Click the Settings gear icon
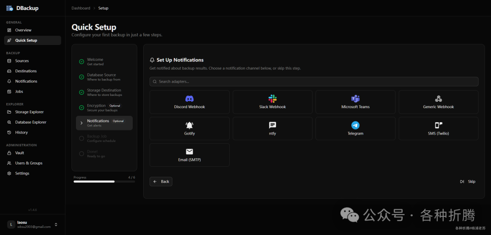This screenshot has width=491, height=235. pos(9,173)
